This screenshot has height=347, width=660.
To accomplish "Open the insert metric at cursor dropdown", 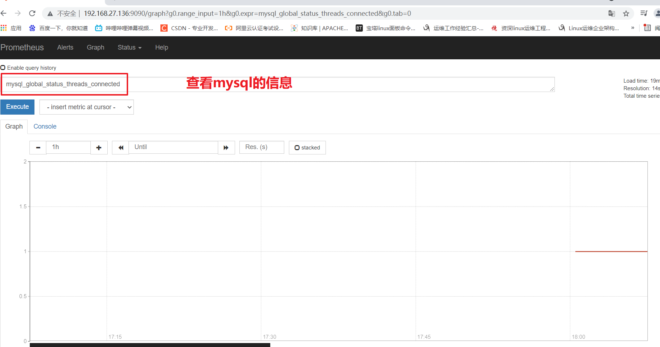I will click(x=86, y=107).
